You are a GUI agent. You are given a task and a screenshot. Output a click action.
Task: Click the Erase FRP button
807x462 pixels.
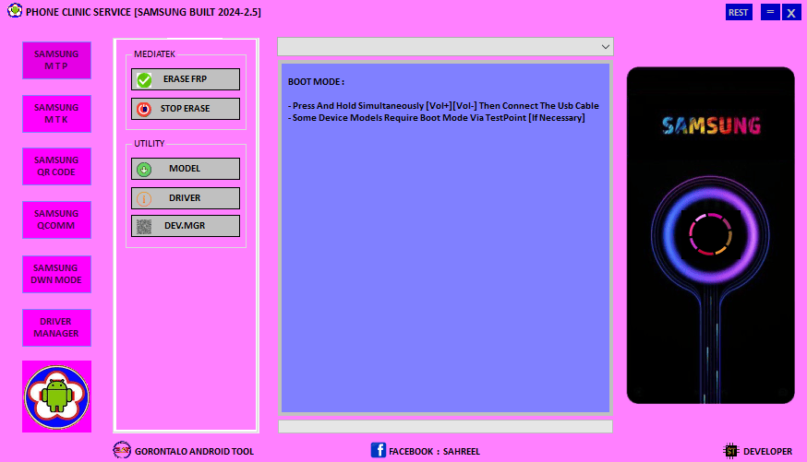tap(186, 79)
